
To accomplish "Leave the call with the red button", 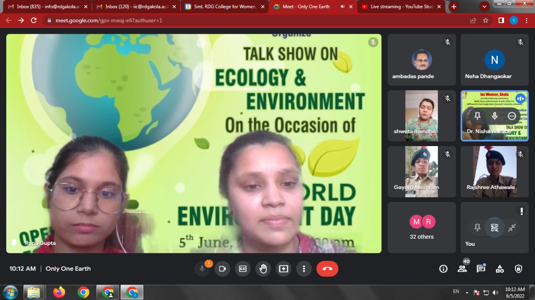I will click(x=327, y=269).
